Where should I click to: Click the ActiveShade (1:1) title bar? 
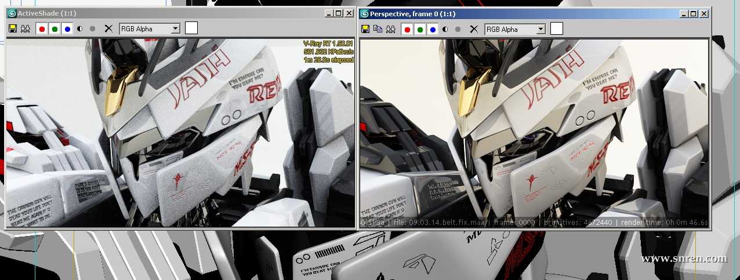click(180, 13)
